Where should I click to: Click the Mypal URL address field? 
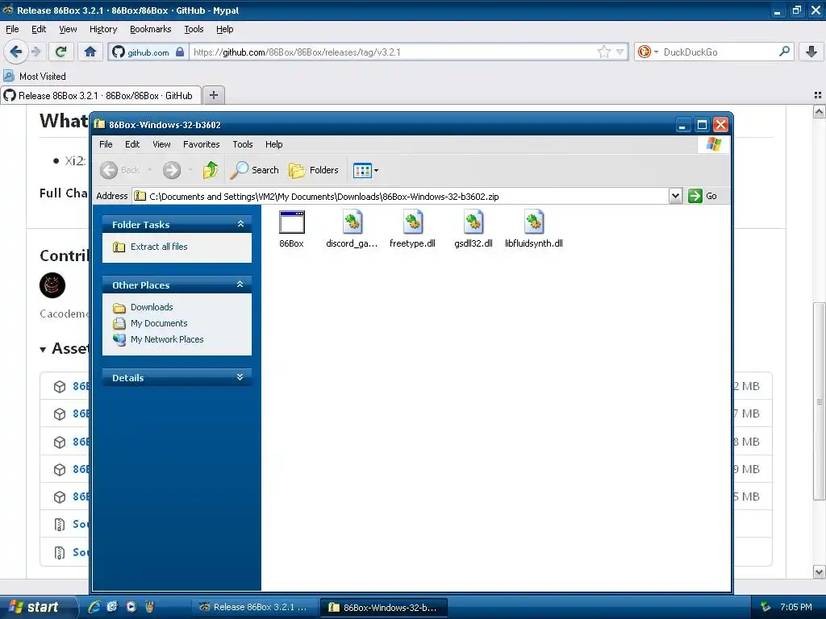[393, 52]
